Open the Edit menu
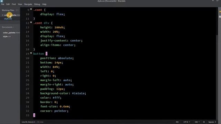This screenshot has width=221, height=124. tap(8, 4)
